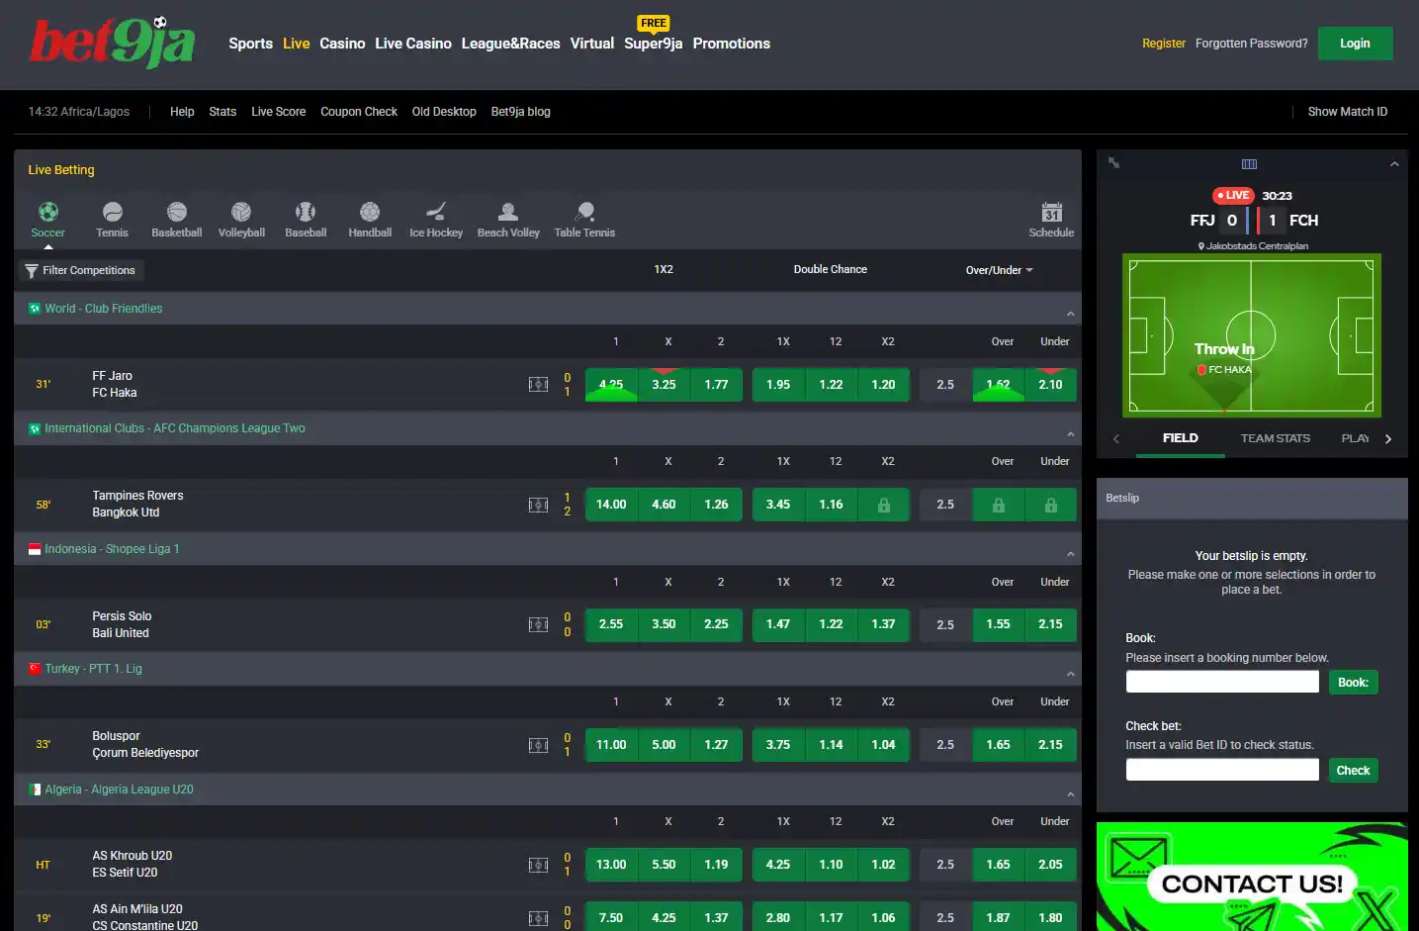Open the Over/Under market dropdown
This screenshot has width=1419, height=931.
[999, 270]
